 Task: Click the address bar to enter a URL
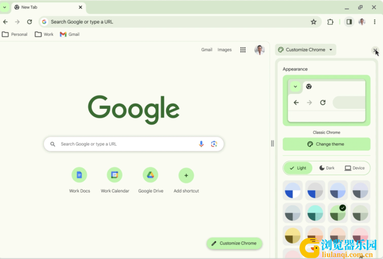click(x=180, y=22)
